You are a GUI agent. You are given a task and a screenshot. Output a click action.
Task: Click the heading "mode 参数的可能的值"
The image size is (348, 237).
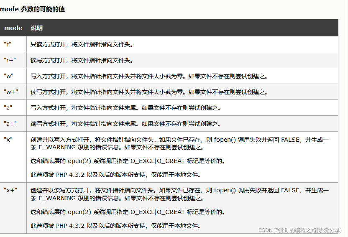point(32,9)
